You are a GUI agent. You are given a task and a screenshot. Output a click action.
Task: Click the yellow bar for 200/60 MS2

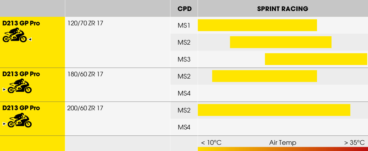point(274,110)
